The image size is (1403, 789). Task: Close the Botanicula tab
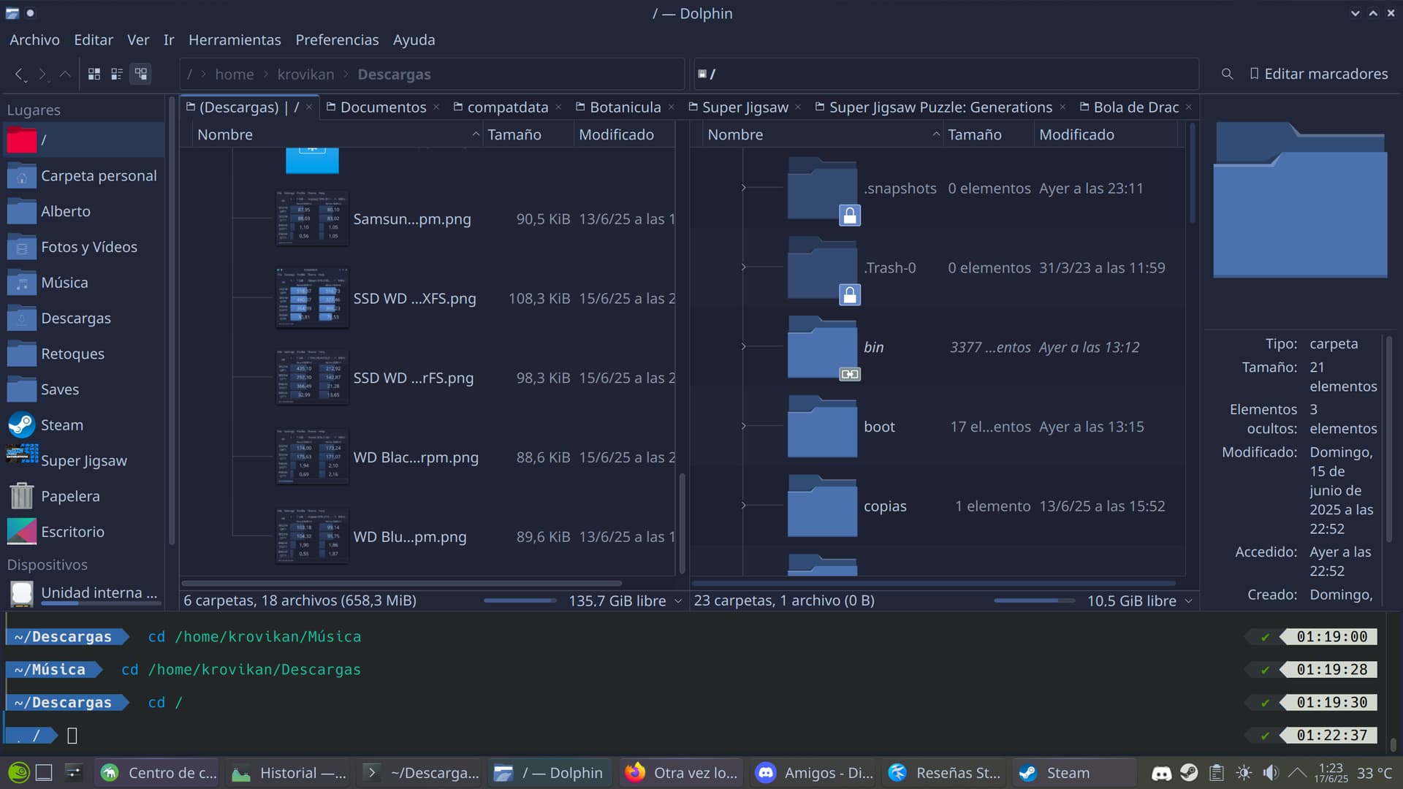[671, 107]
